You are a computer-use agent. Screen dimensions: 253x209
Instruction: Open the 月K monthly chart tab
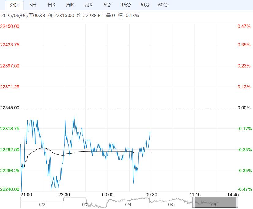coord(89,5)
